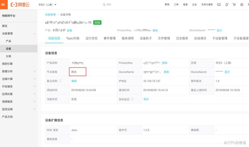Open the notification bell icon

[227, 4]
